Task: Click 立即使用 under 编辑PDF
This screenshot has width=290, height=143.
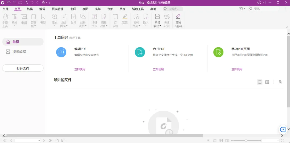Action: [80, 69]
